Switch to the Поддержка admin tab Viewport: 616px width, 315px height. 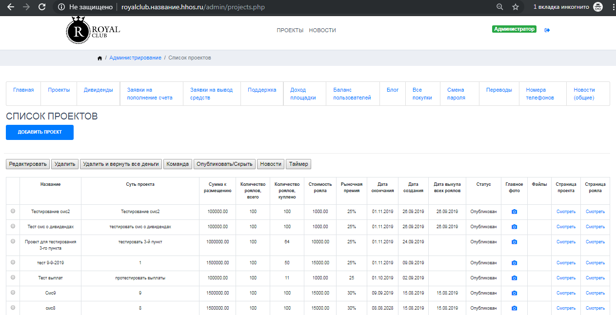(262, 90)
